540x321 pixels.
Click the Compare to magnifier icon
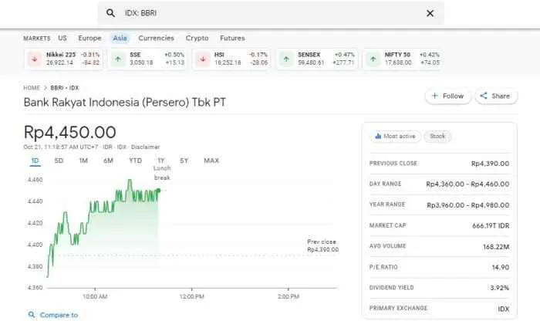coord(32,315)
